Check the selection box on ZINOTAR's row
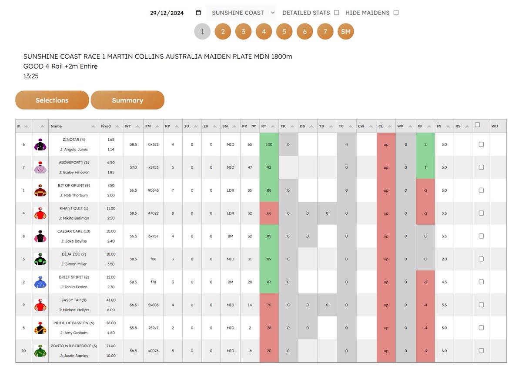Viewport: 522px width, 366px height. [481, 144]
